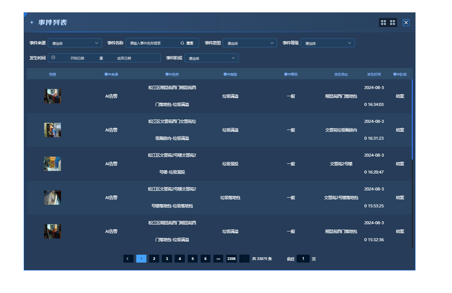
Task: Focus the 事件名称 search input
Action: coord(152,43)
